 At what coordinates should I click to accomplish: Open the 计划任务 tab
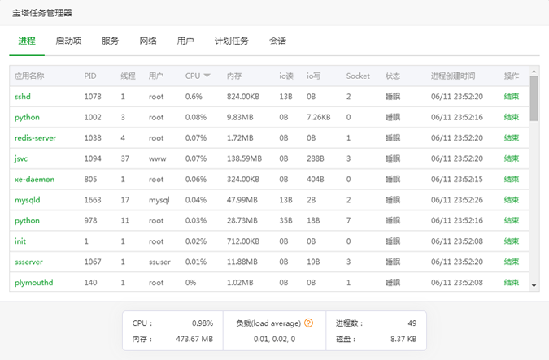[231, 41]
